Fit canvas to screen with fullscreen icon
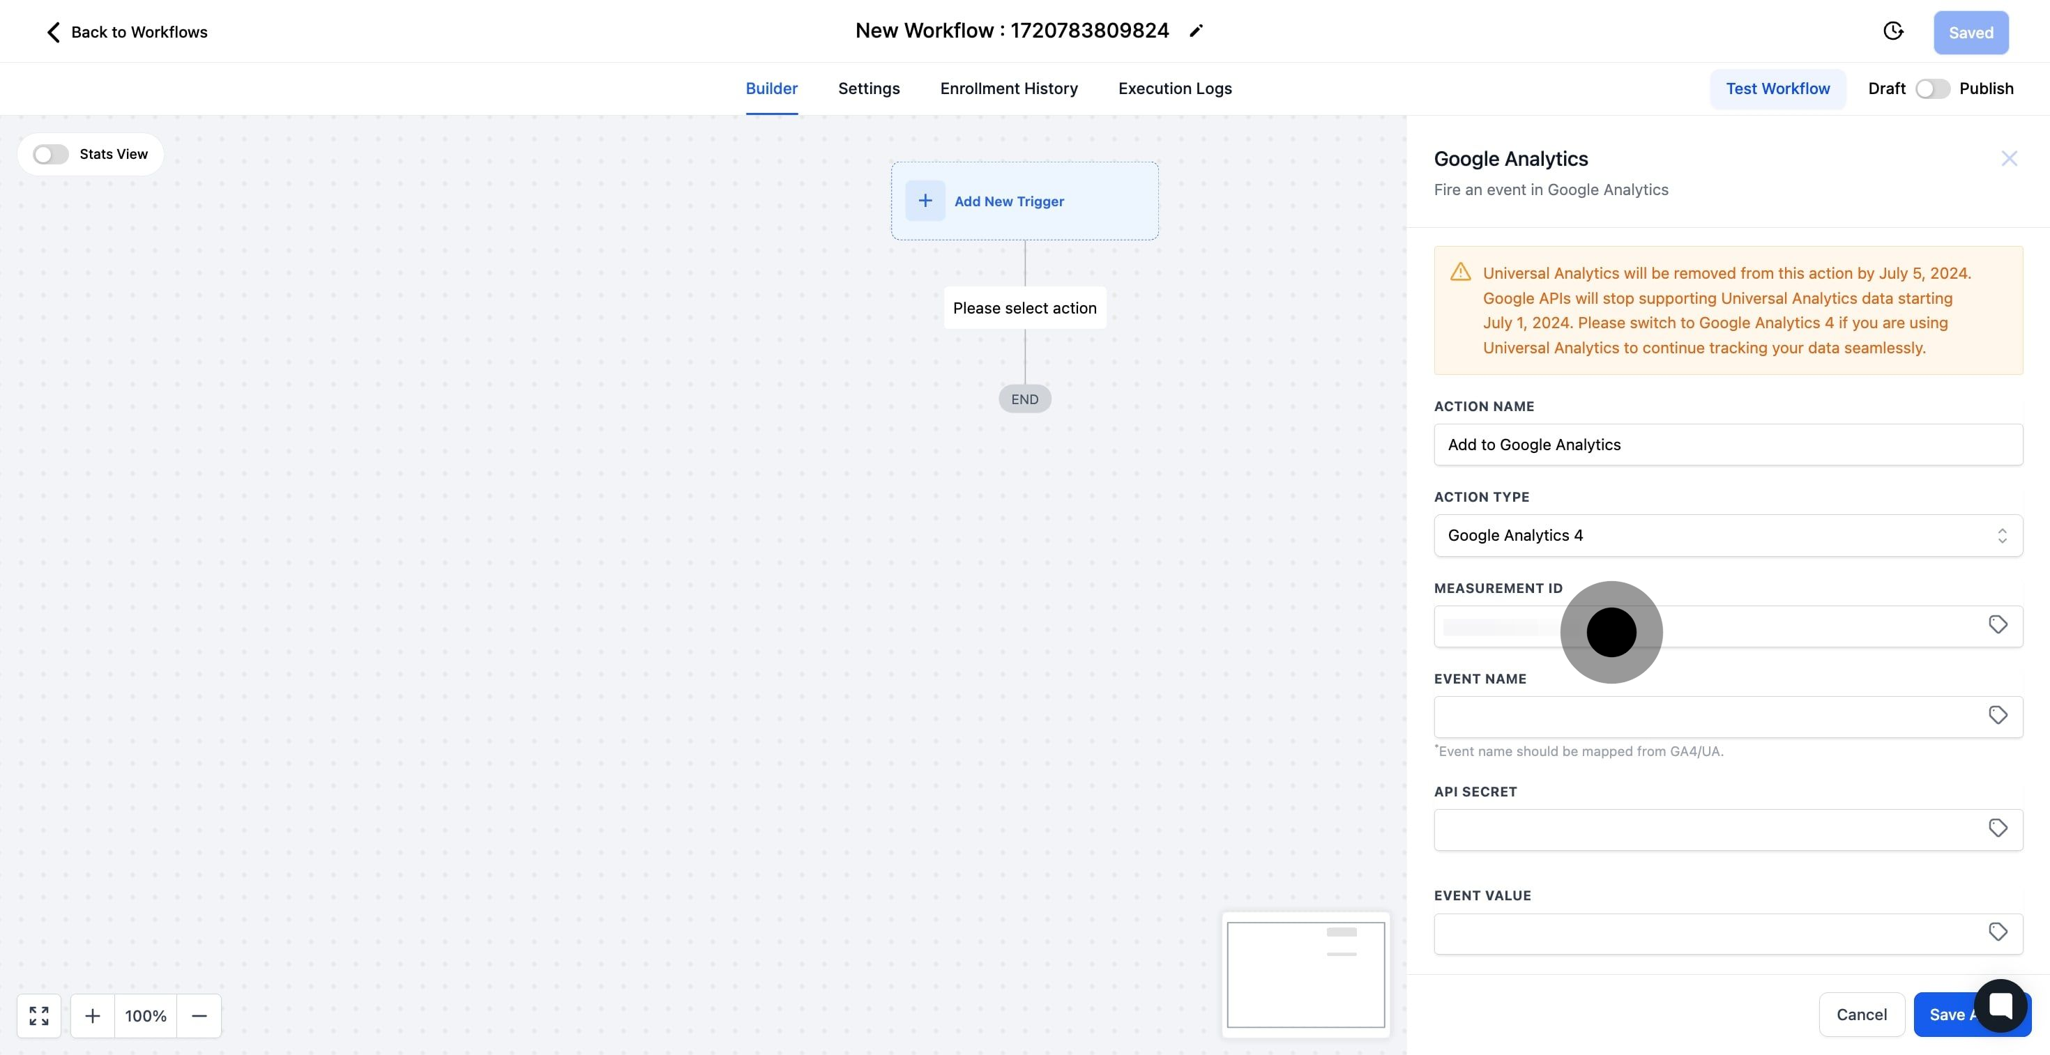 click(39, 1015)
